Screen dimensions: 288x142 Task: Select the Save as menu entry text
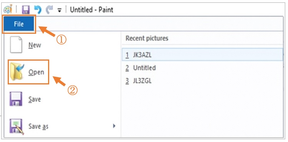tap(38, 126)
